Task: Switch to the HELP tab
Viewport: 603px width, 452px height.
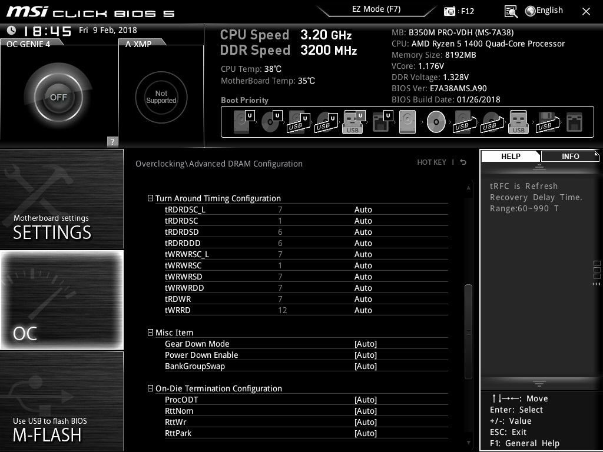Action: (511, 156)
